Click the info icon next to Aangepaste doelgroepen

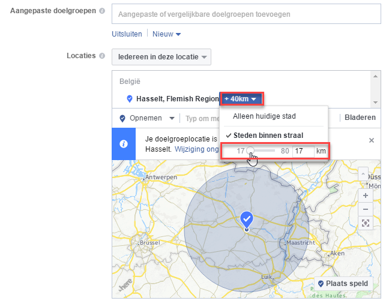click(x=102, y=13)
